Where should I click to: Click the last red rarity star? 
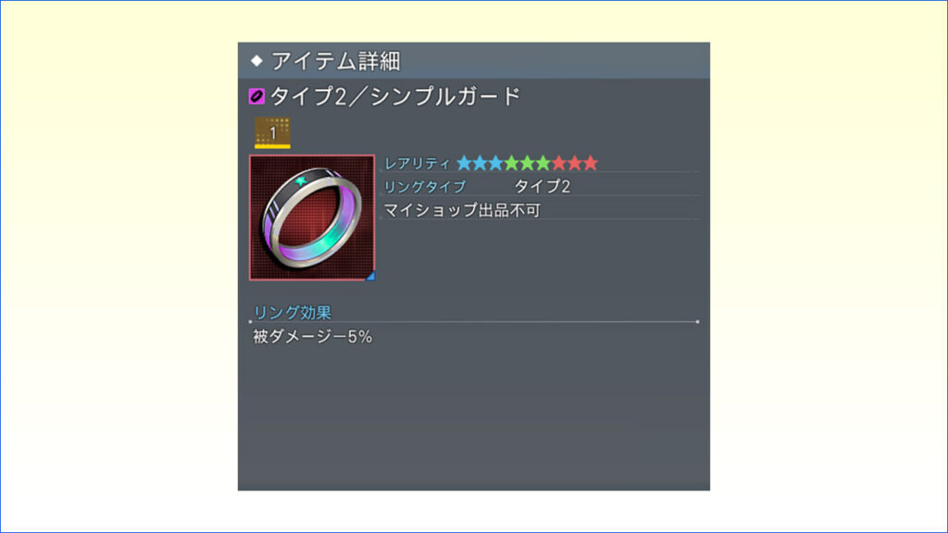(x=591, y=163)
